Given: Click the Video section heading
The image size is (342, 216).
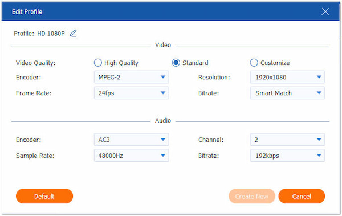Looking at the screenshot, I should click(163, 45).
